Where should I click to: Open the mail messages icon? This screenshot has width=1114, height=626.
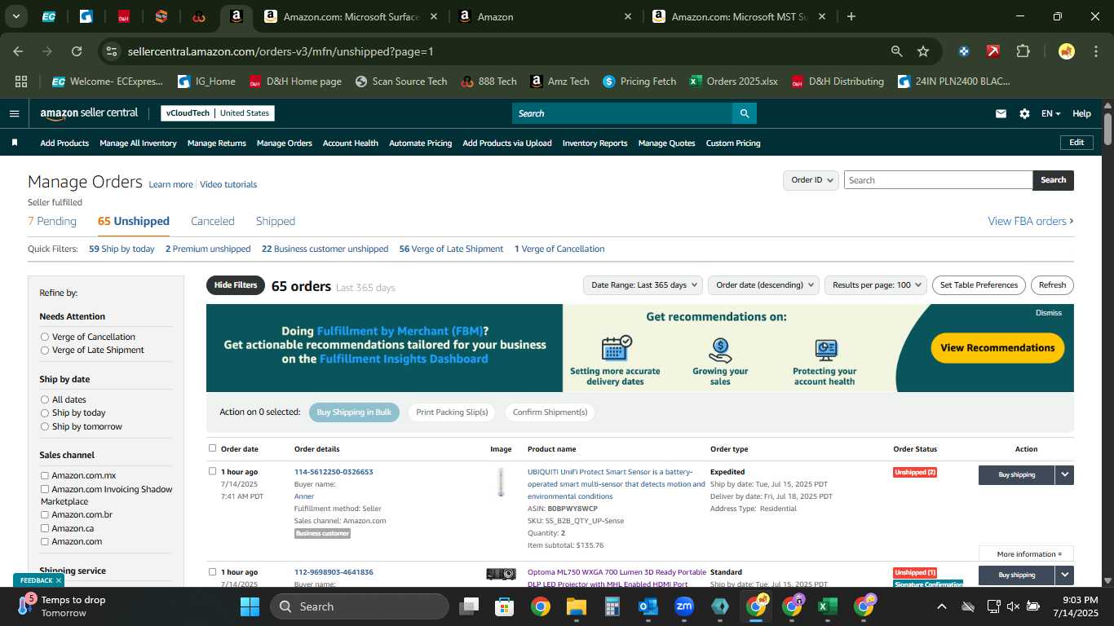click(x=1001, y=113)
